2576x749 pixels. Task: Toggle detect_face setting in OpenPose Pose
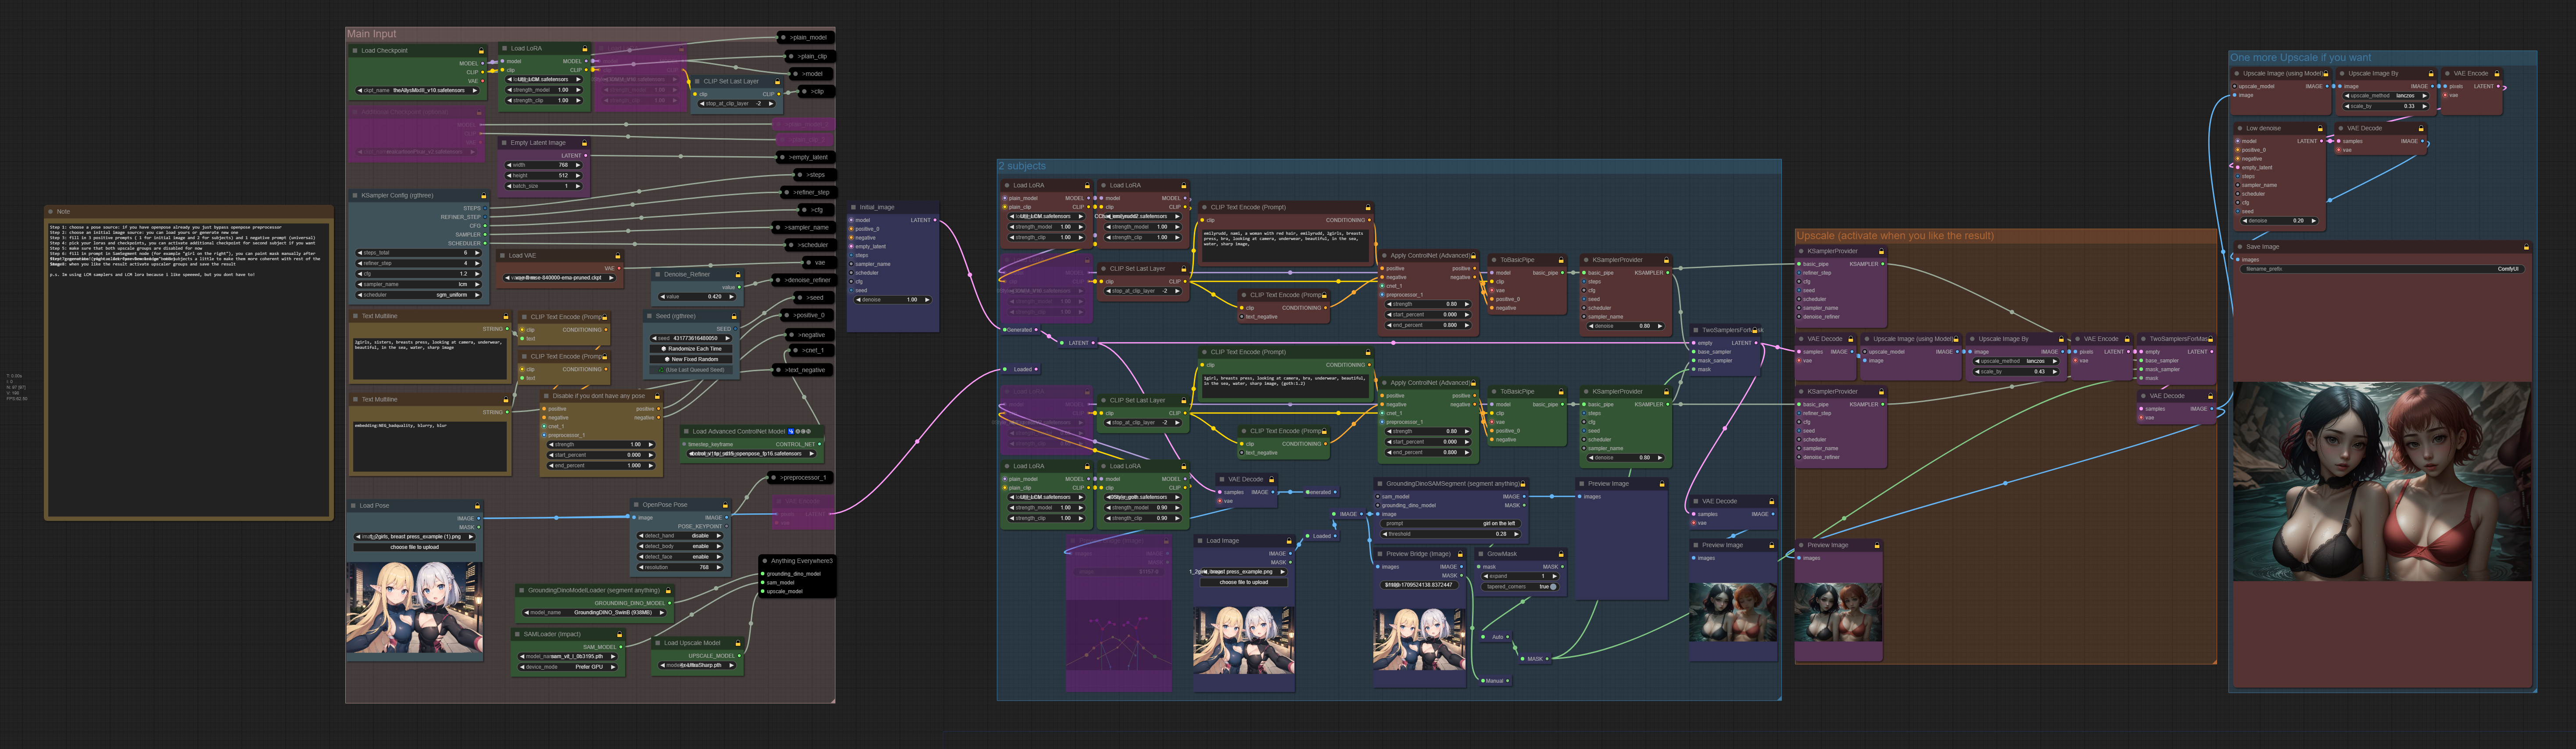pos(680,557)
